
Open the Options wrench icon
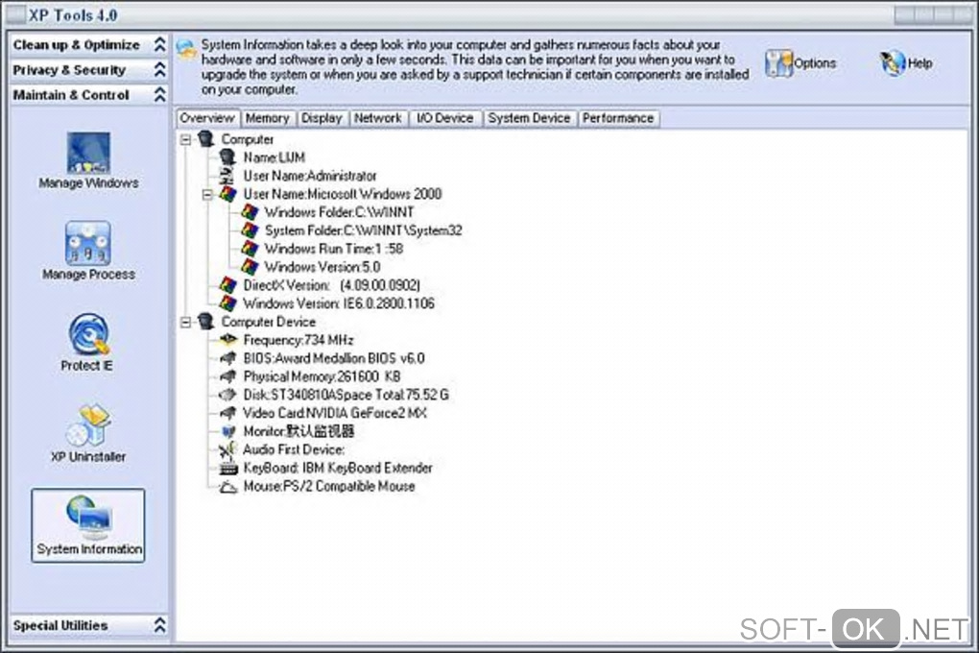pos(778,63)
